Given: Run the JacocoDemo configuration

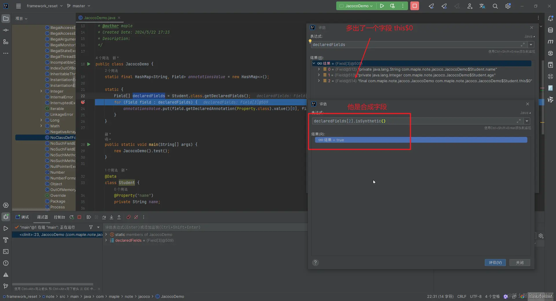Looking at the screenshot, I should (382, 6).
